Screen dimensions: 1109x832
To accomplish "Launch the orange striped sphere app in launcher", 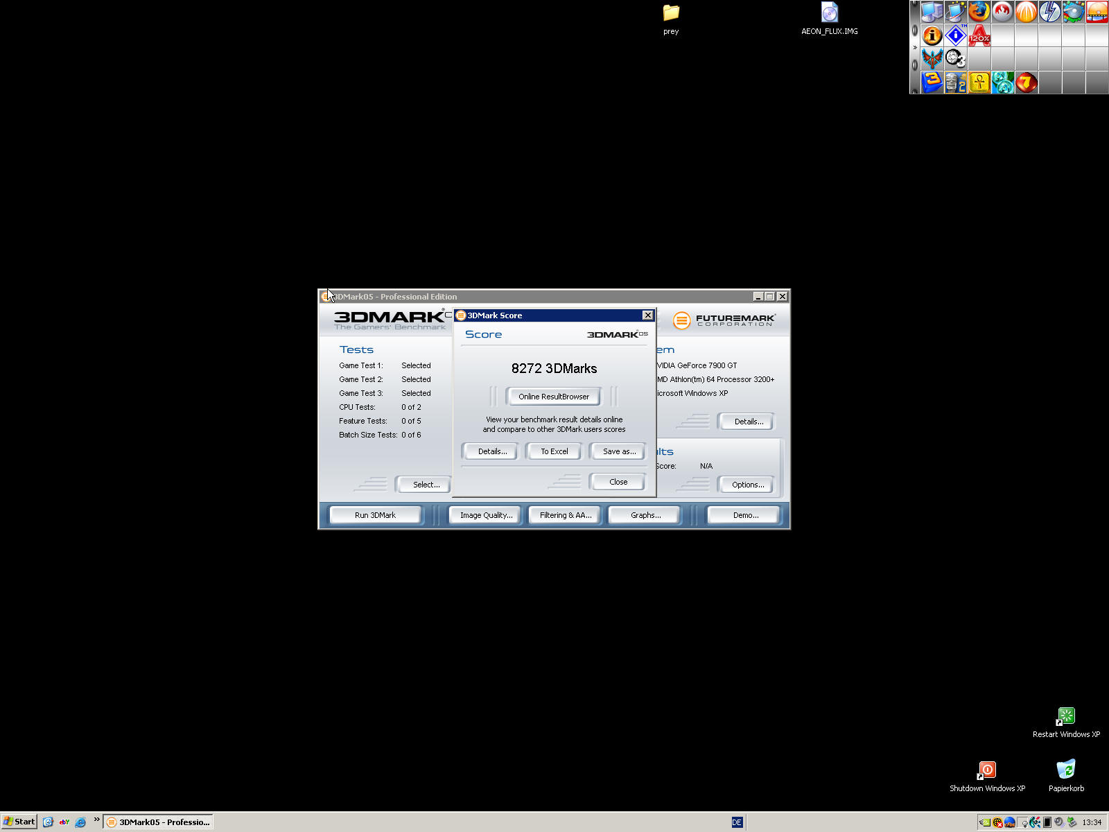I will click(1026, 12).
